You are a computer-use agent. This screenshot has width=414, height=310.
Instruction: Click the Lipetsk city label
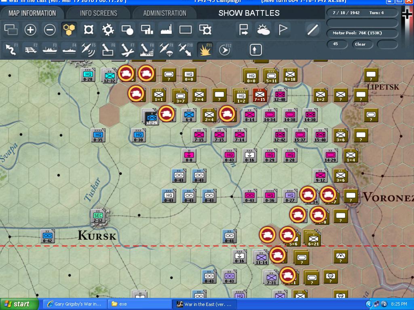pyautogui.click(x=383, y=87)
